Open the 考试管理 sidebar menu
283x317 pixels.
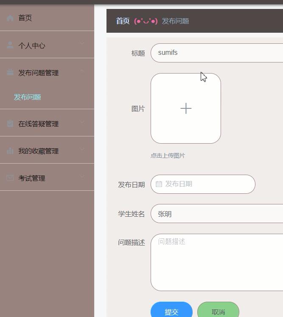click(47, 177)
